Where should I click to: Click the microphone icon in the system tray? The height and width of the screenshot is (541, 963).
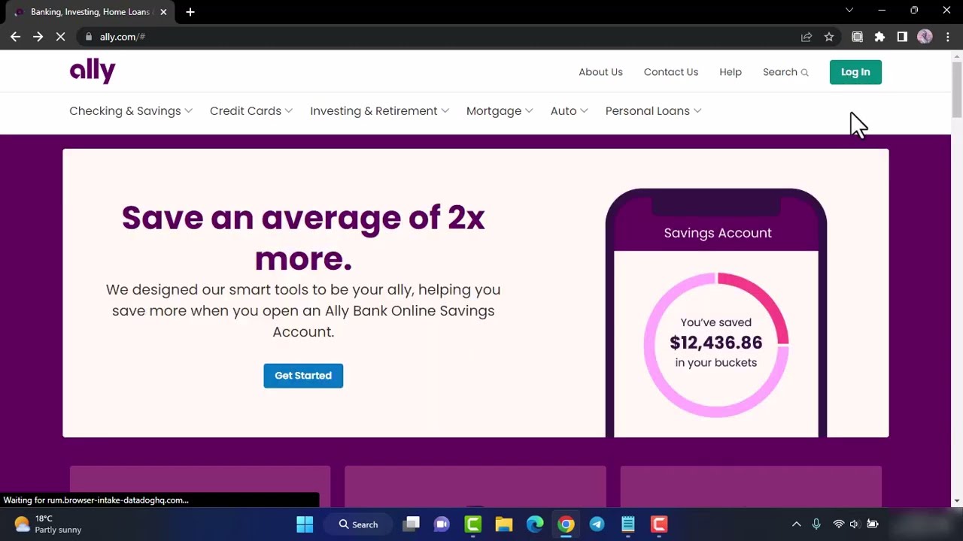point(816,524)
